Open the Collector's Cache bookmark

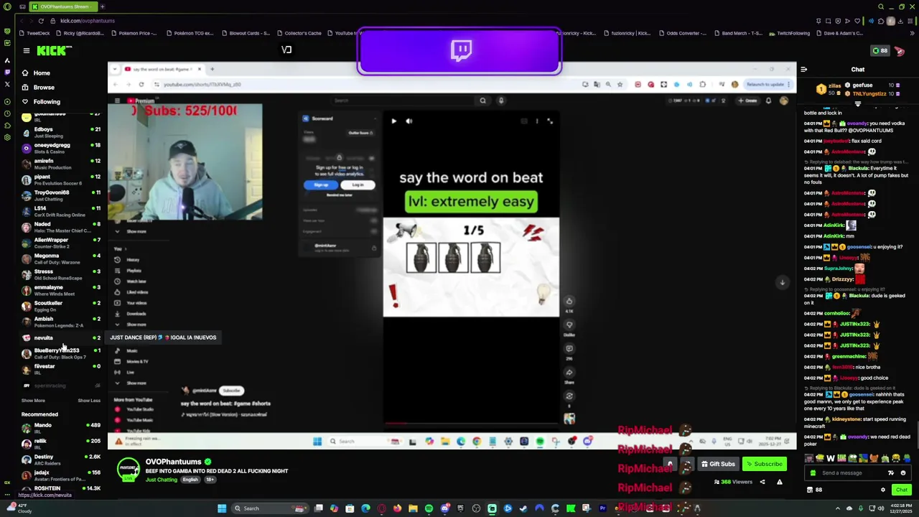tap(299, 33)
